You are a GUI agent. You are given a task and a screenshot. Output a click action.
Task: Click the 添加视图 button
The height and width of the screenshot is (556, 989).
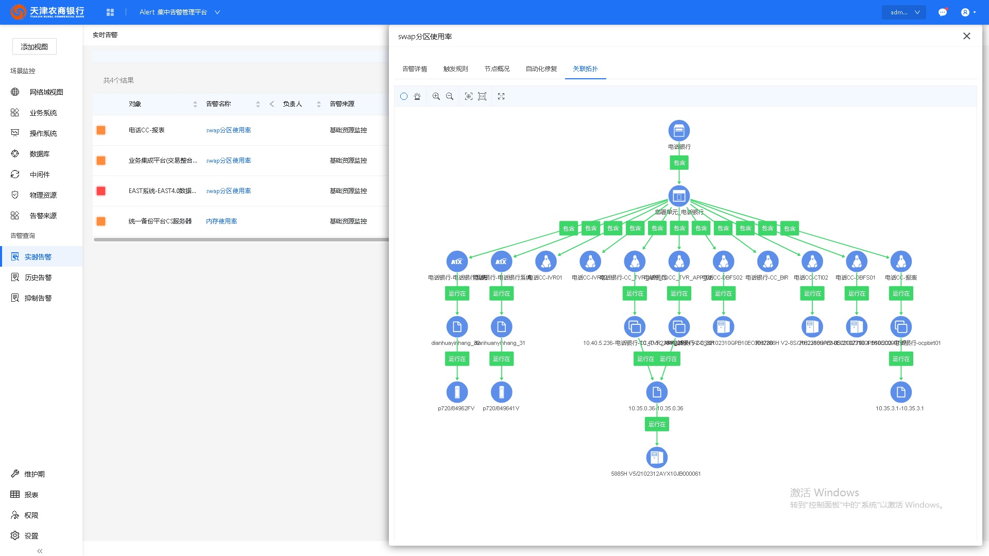point(35,47)
